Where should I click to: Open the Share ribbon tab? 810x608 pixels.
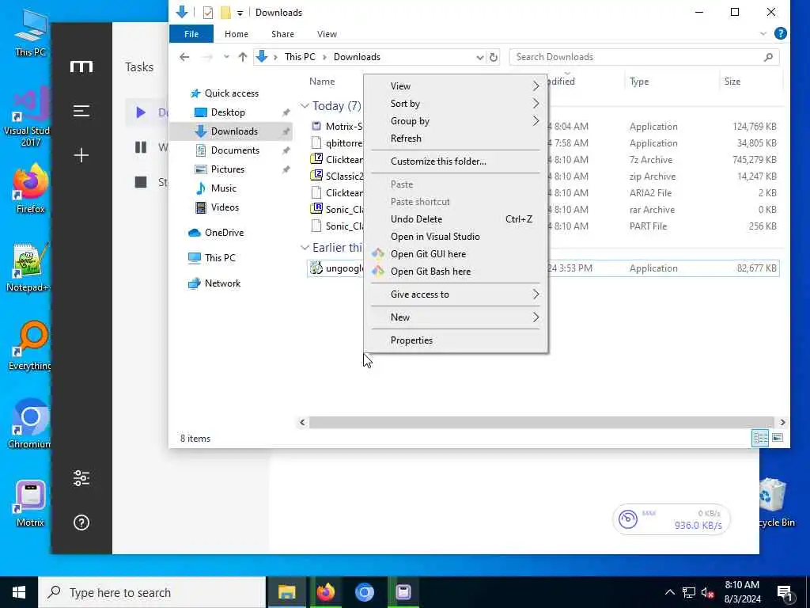tap(282, 34)
